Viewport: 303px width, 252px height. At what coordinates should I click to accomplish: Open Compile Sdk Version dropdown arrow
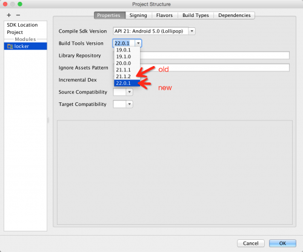pos(192,31)
